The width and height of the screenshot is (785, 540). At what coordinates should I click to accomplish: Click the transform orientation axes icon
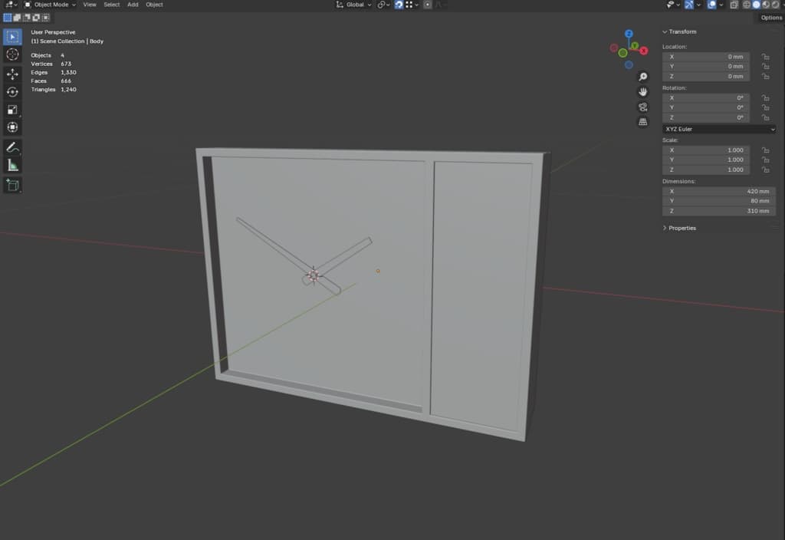click(340, 5)
